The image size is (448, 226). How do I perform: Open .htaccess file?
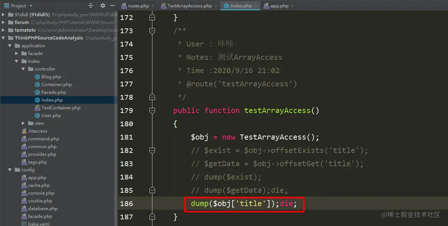(38, 131)
